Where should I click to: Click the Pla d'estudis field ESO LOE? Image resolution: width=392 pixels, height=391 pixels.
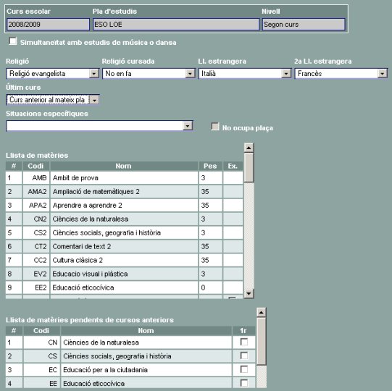click(176, 24)
